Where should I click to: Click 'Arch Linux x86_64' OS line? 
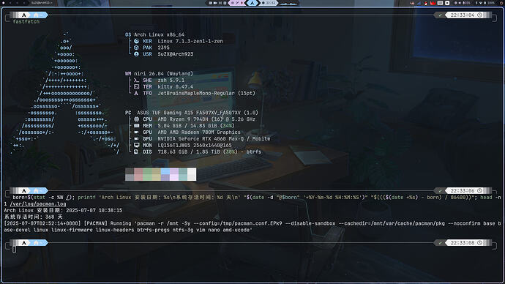[x=159, y=34]
